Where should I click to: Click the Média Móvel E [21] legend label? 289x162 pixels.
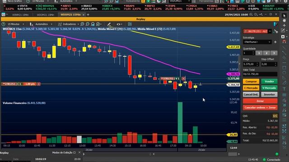(x=110, y=29)
